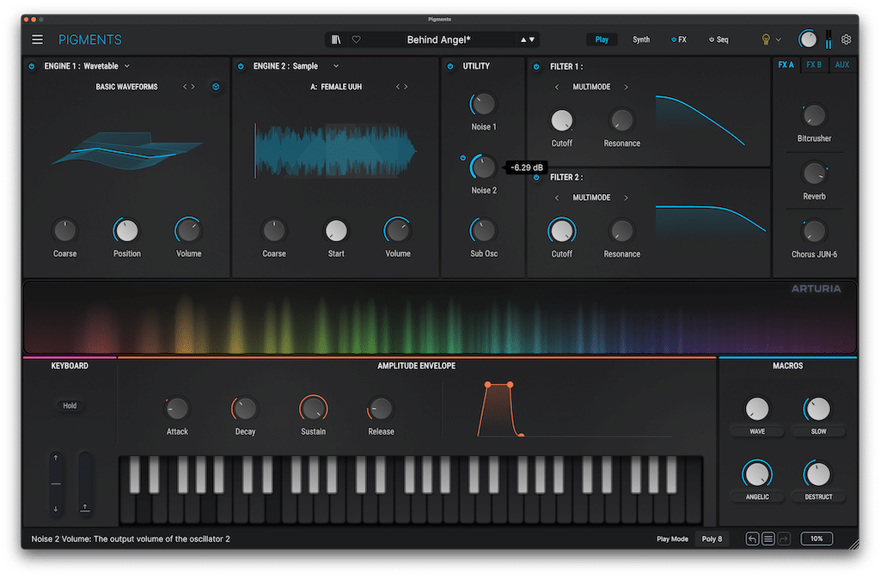Select the next preset with down arrow

532,39
